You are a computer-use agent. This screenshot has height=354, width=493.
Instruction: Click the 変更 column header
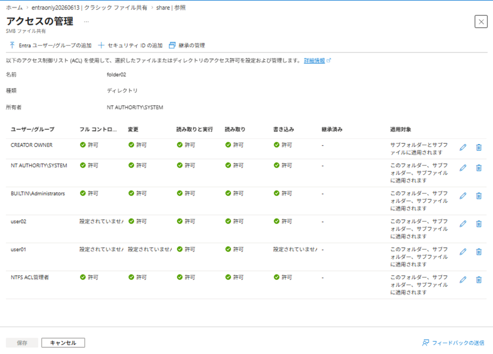tap(133, 129)
